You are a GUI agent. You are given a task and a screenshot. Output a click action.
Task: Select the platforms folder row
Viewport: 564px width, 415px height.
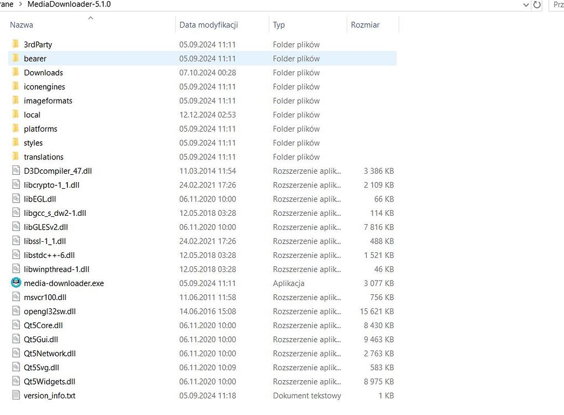point(40,128)
